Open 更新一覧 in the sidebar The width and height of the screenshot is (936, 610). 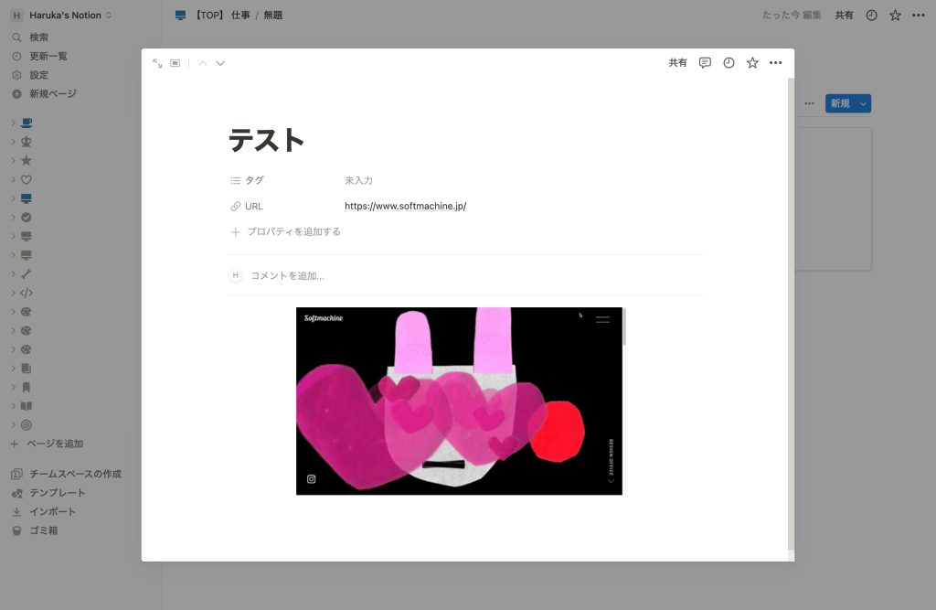[x=39, y=56]
